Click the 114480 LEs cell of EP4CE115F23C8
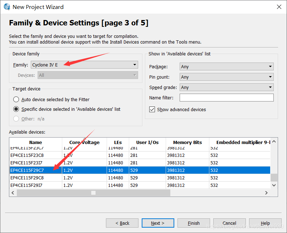Viewport: 287px width, 233px height. point(118,155)
